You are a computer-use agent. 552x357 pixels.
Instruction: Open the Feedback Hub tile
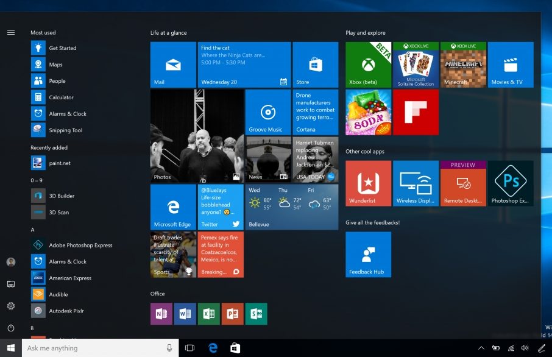pos(369,255)
